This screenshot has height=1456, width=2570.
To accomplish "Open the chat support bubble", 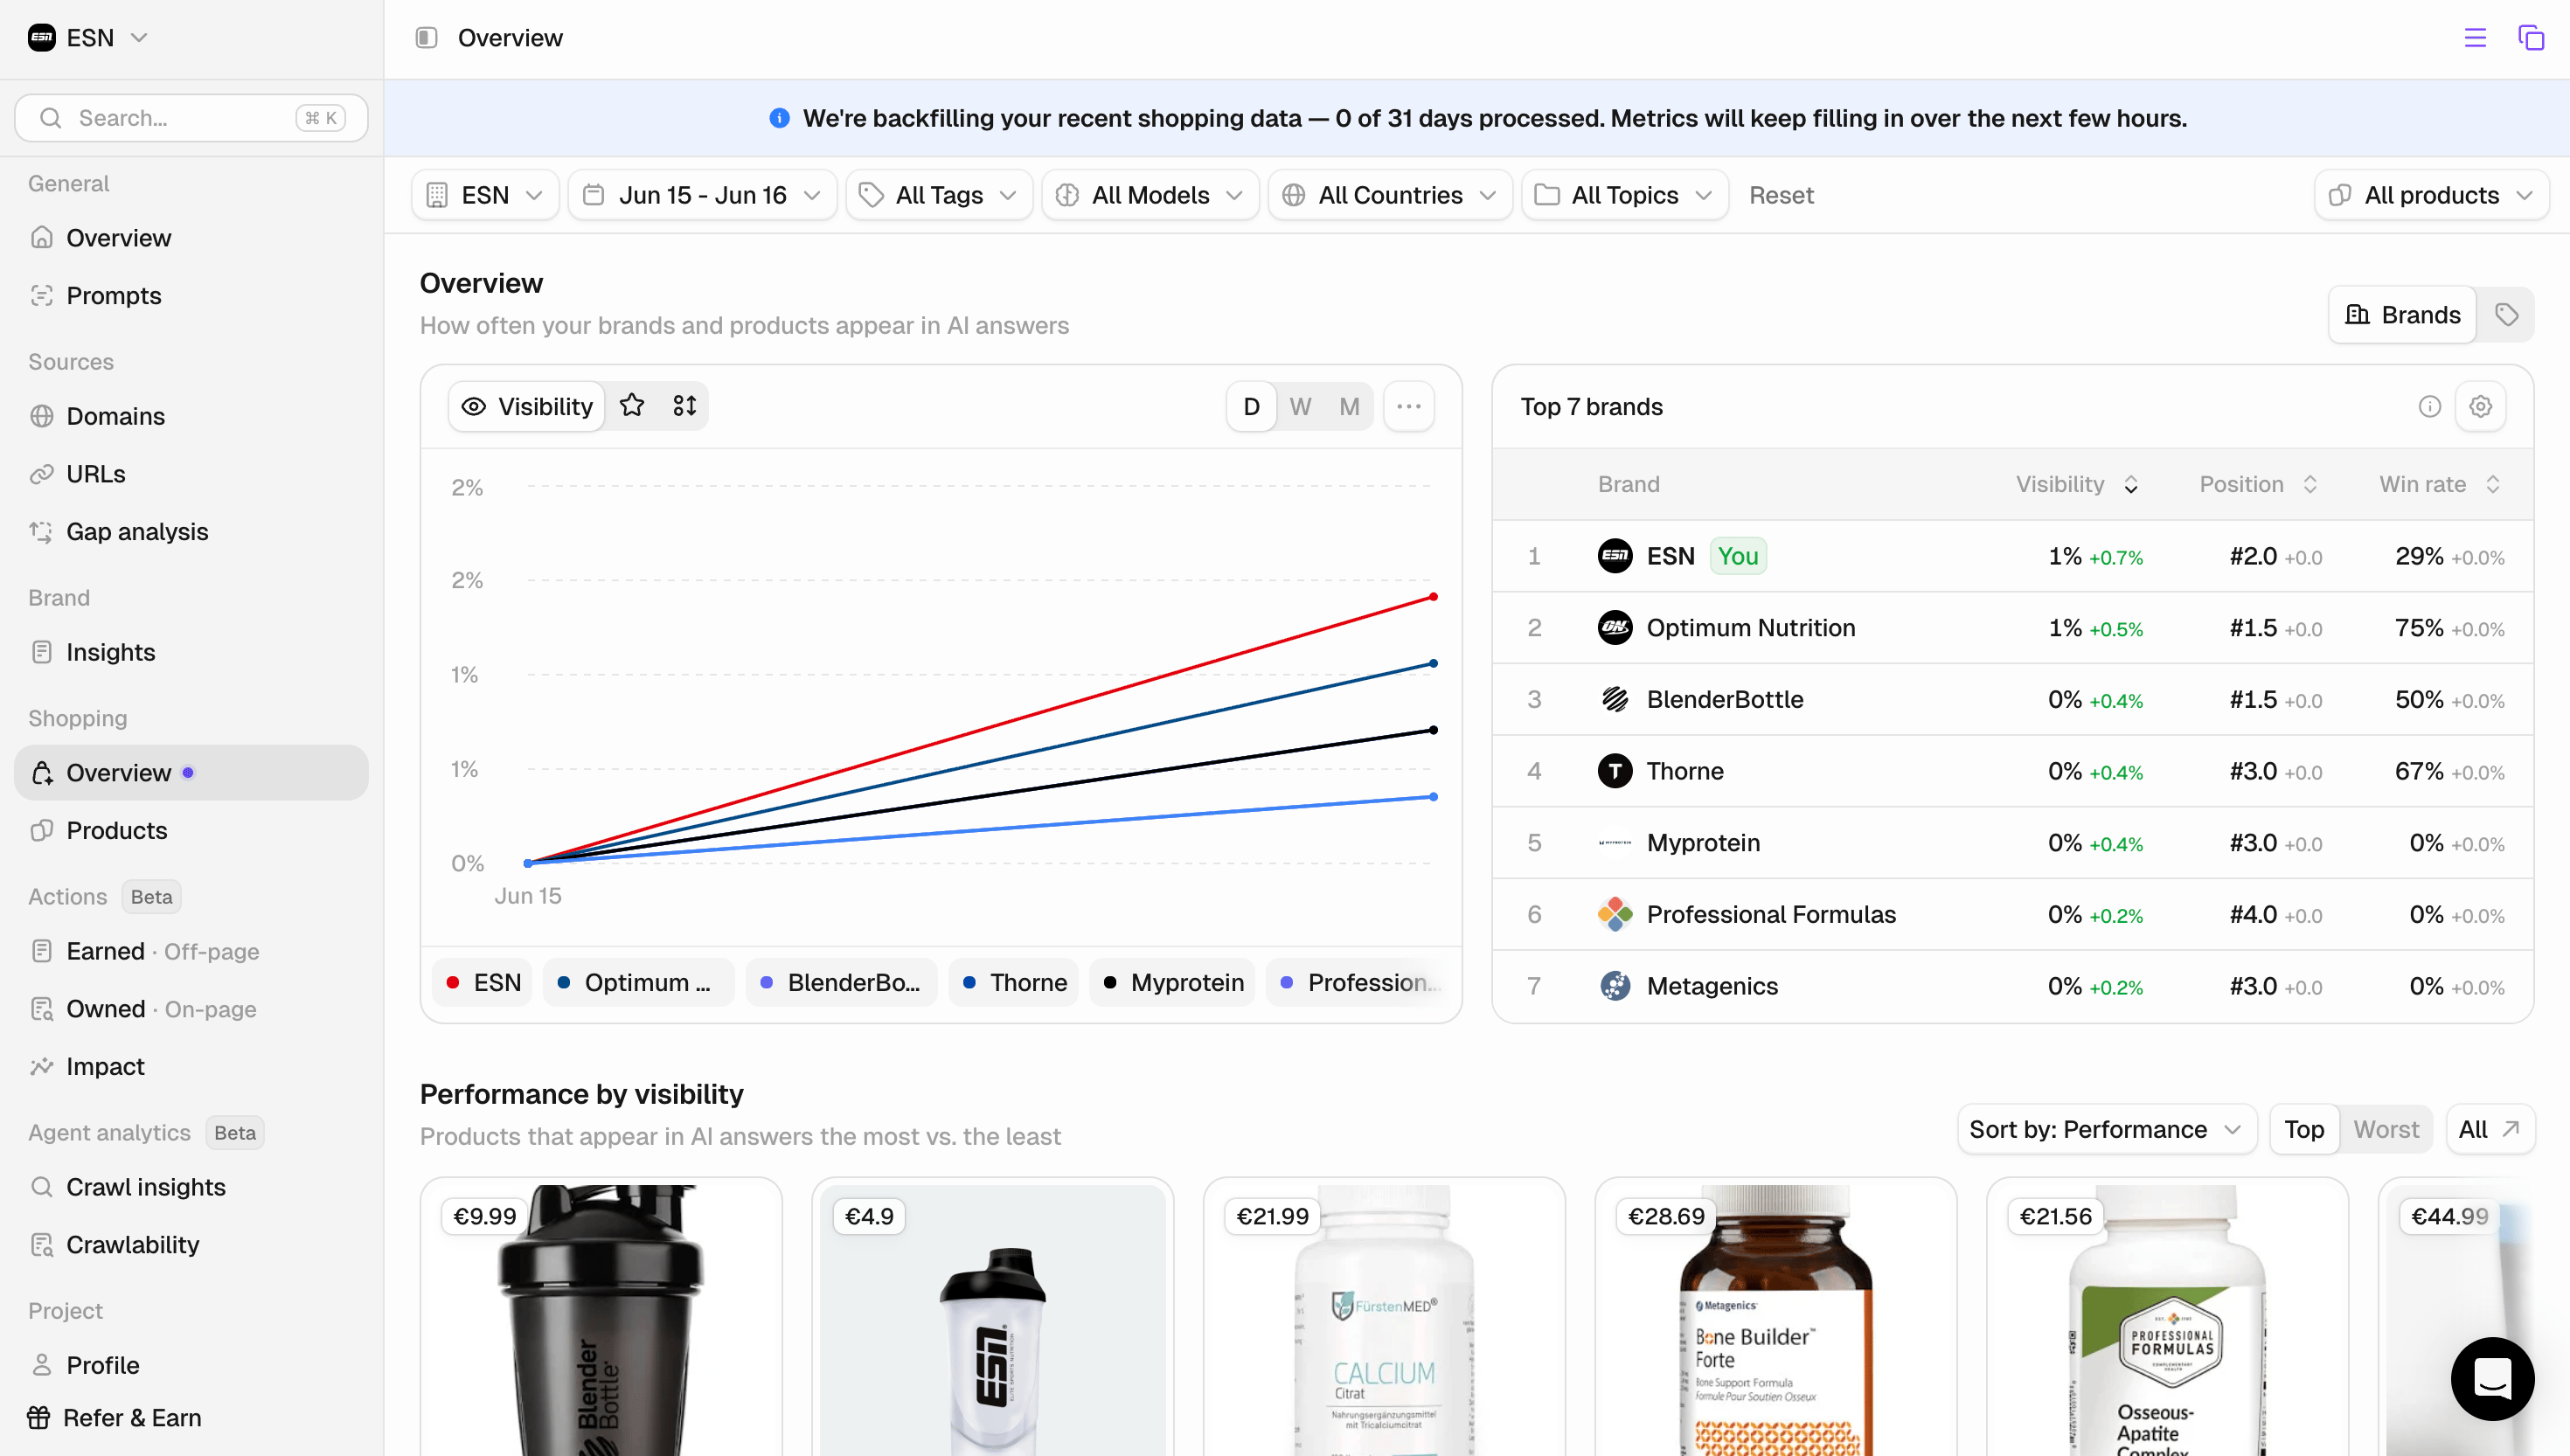I will 2492,1378.
